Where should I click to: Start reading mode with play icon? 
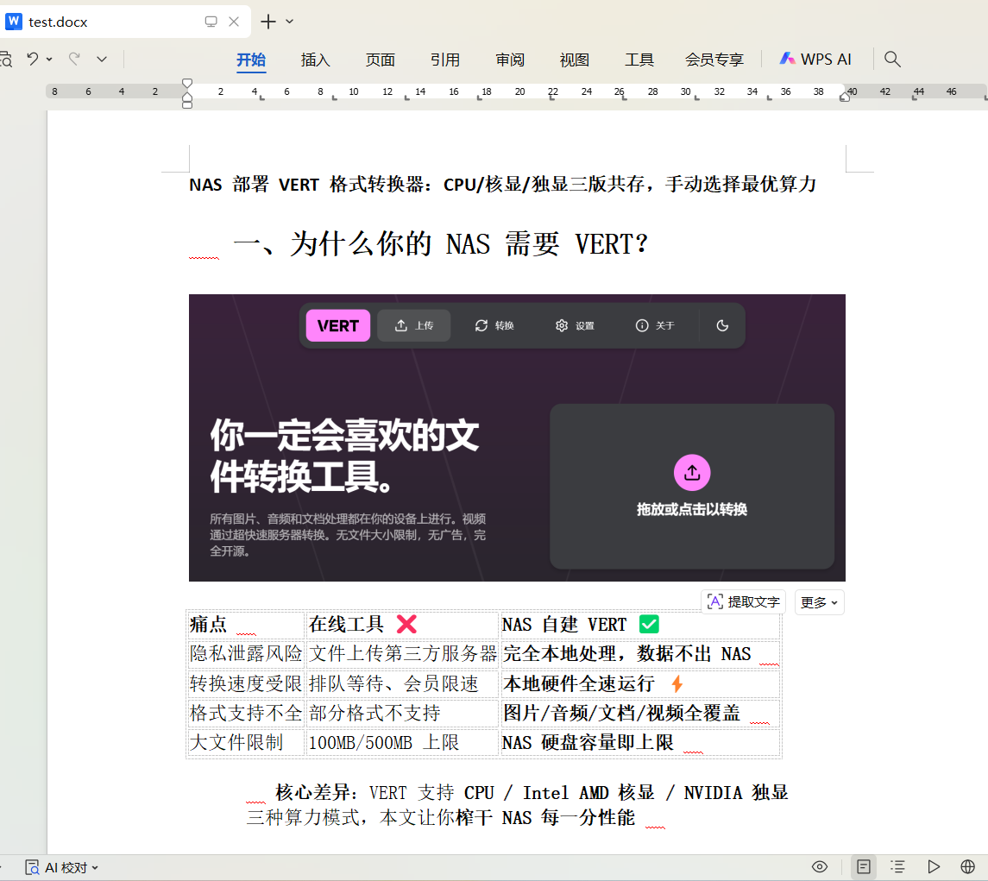click(934, 866)
